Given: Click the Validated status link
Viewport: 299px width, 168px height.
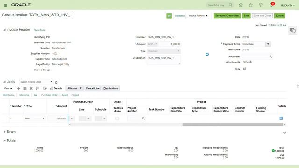Looking at the screenshot, I should point(179,16).
